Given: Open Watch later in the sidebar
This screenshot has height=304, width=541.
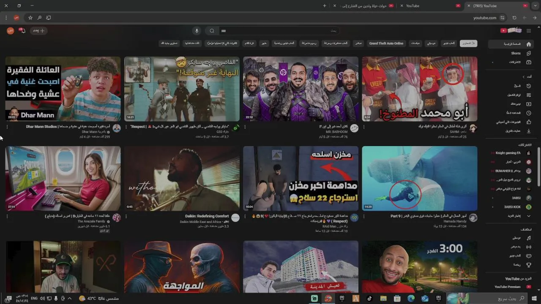Looking at the screenshot, I should [x=511, y=113].
